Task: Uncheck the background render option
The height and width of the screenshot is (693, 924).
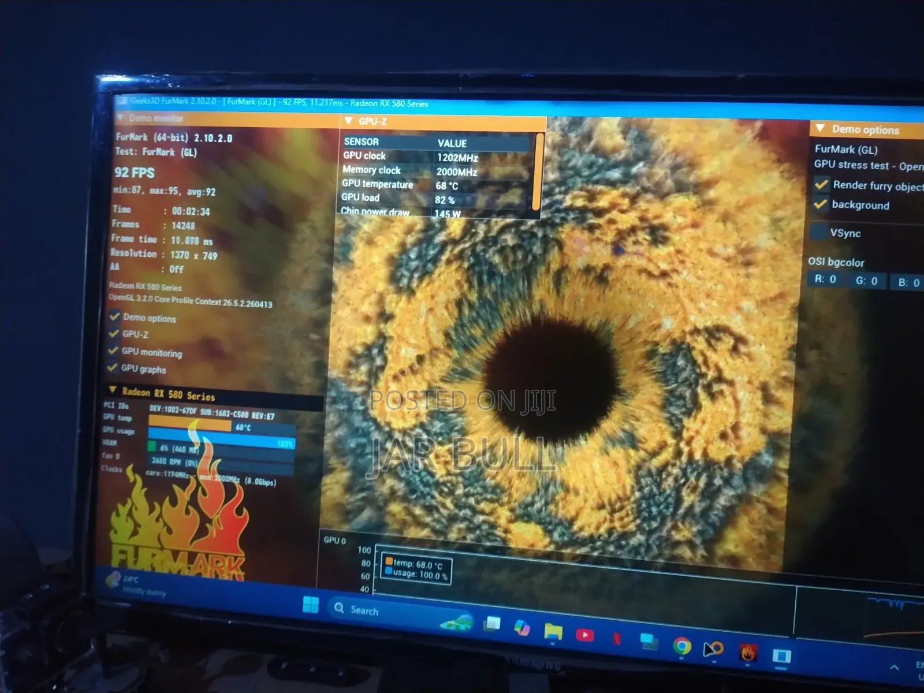Action: pyautogui.click(x=821, y=204)
